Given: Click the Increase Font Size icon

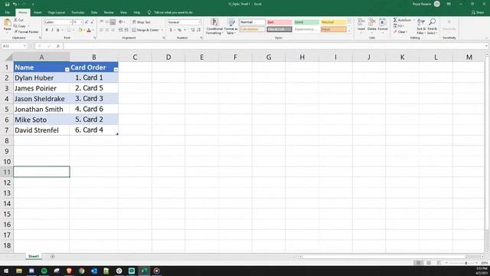Looking at the screenshot, I should (87, 22).
